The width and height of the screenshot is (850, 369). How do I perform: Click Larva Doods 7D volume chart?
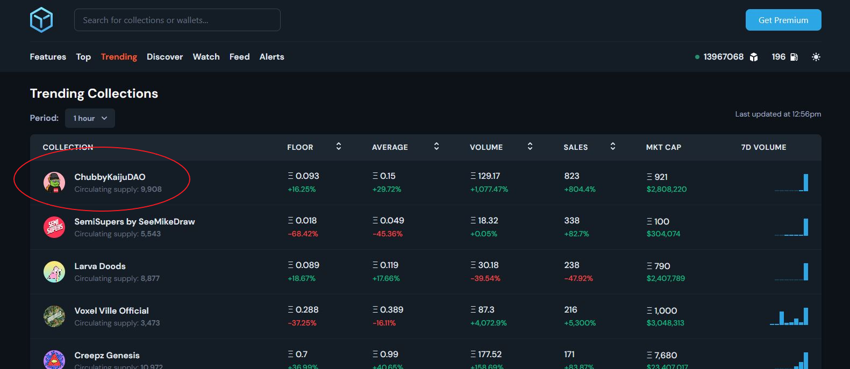(791, 272)
